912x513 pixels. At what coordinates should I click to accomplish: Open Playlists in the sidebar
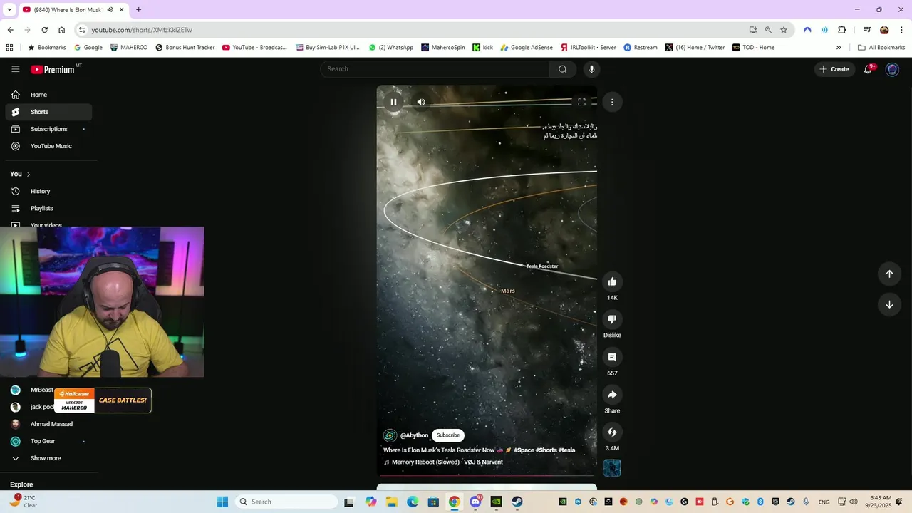click(48, 209)
